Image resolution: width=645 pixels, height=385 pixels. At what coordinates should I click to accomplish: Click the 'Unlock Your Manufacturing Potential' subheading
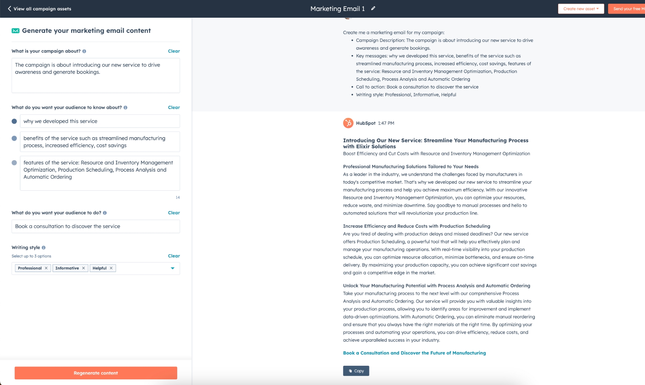click(x=437, y=286)
